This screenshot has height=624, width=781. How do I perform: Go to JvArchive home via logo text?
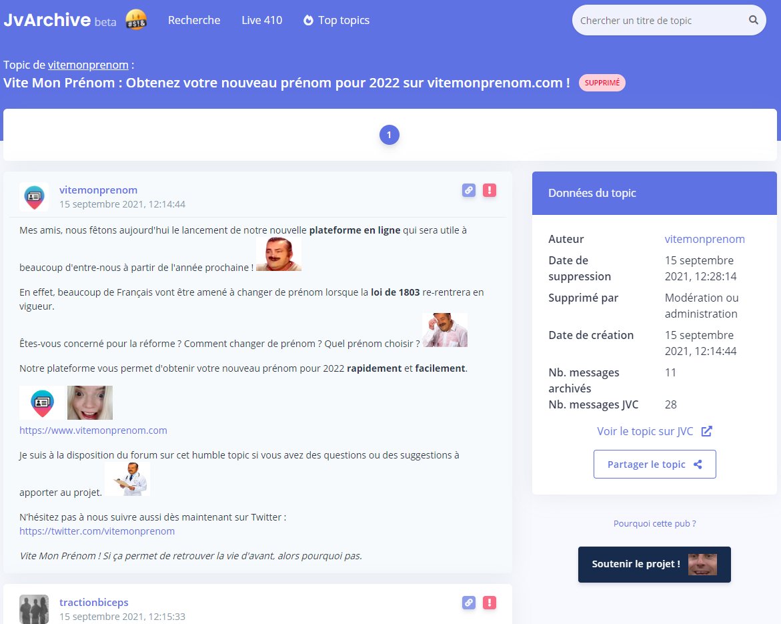[x=47, y=20]
